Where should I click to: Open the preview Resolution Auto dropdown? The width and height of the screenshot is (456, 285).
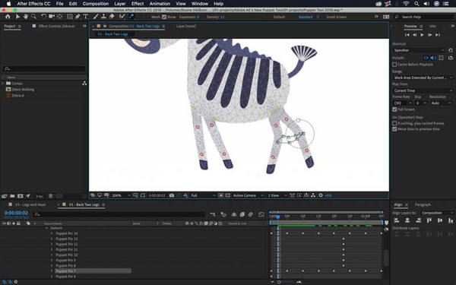[441, 103]
